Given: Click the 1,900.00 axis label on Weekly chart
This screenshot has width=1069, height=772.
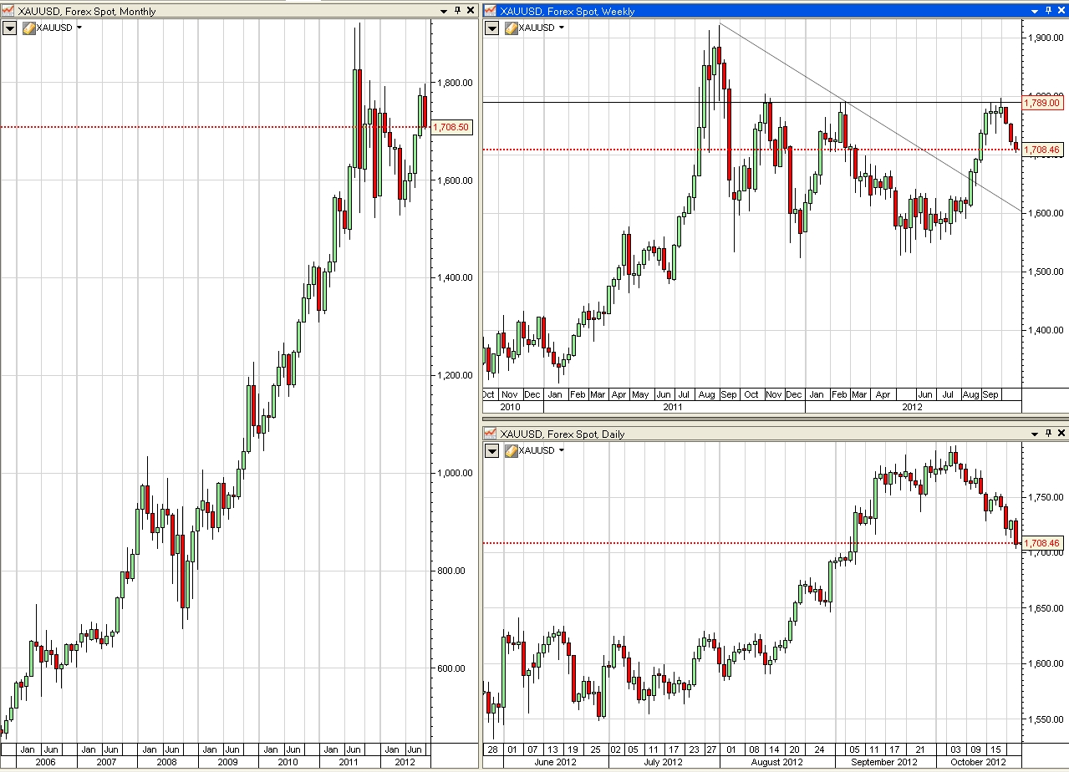Looking at the screenshot, I should tap(1046, 38).
